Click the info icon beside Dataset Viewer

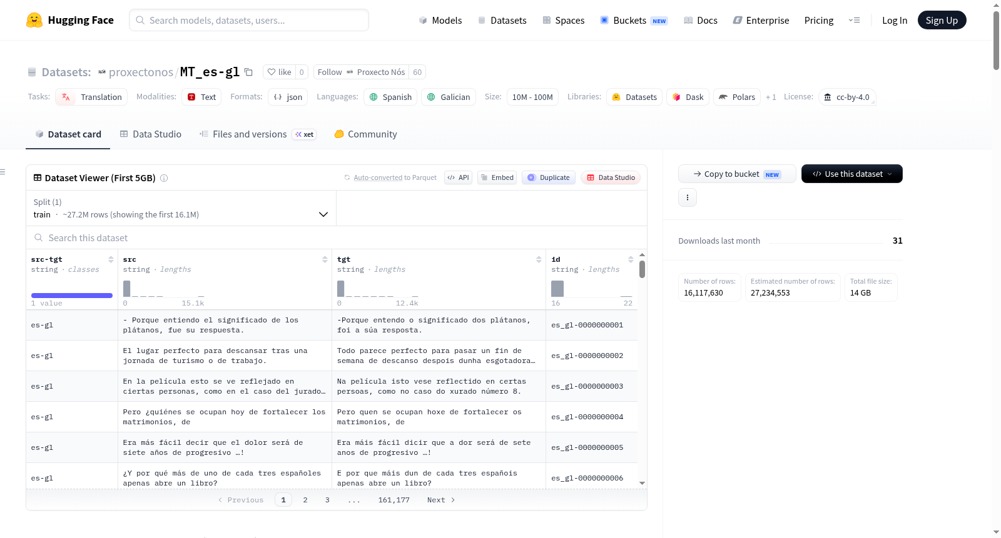164,178
